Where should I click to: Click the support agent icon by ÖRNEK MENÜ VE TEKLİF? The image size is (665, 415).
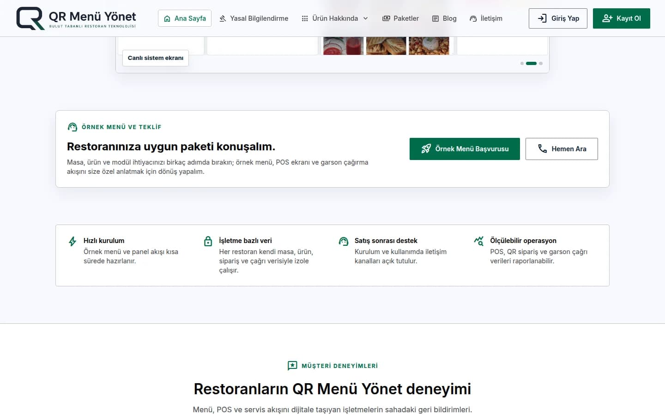[73, 127]
